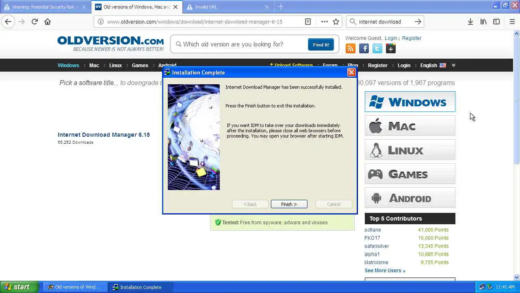The image size is (520, 293).
Task: Go to the browser home page
Action: pyautogui.click(x=48, y=22)
